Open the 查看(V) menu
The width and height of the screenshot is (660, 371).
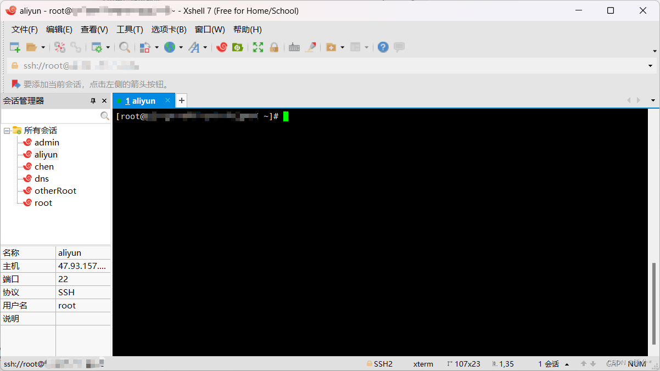point(94,30)
